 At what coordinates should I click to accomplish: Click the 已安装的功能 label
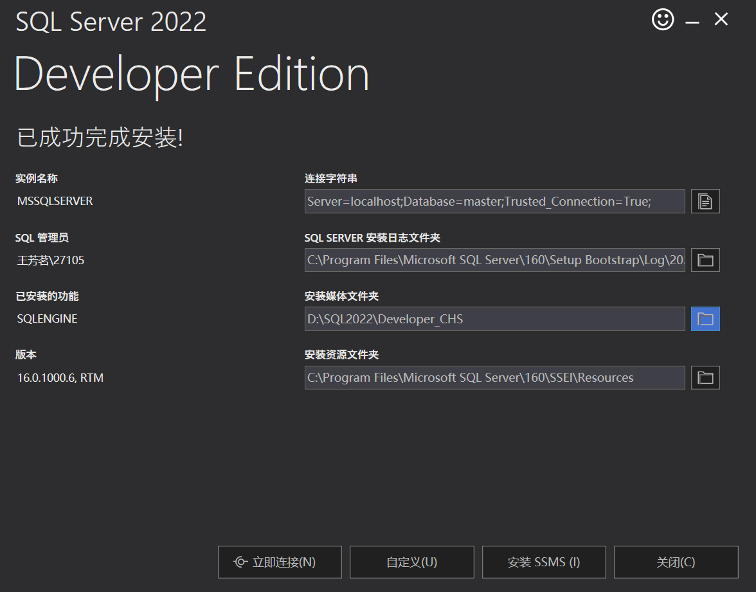tap(47, 296)
